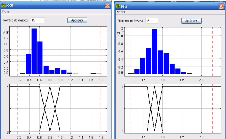Viewport: 226px width, 139px height.
Task: Click Appliquer button in RRs window
Action: coord(191,21)
